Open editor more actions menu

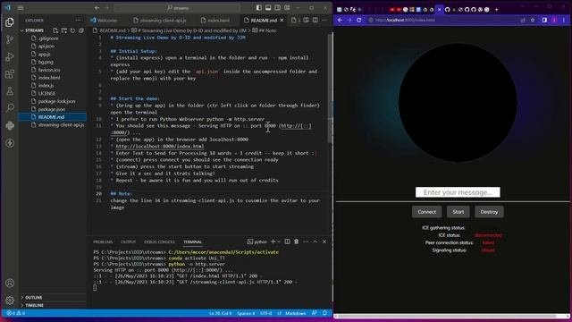tap(324, 20)
